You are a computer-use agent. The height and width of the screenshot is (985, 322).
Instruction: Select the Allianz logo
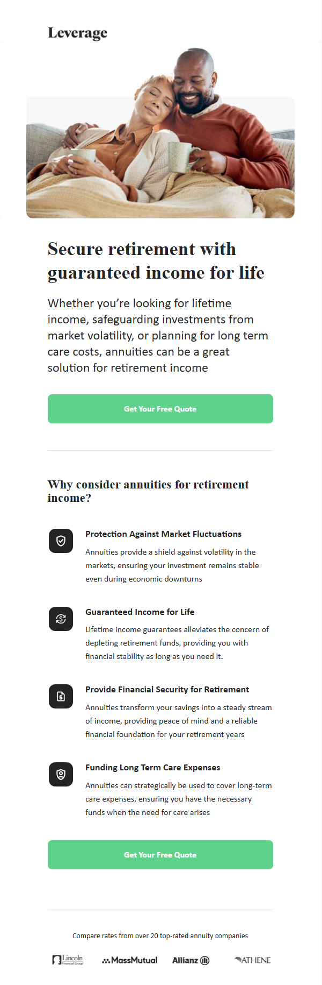point(191,960)
